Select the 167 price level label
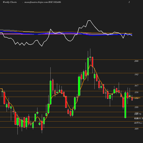Screen dimensions: 143x143 (136, 86)
